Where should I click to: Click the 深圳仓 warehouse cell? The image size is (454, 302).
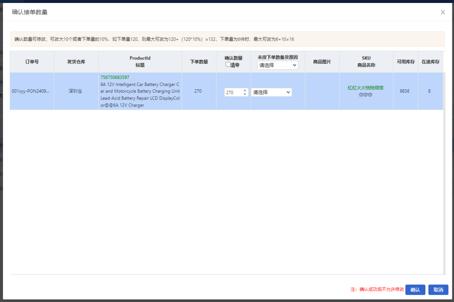[76, 91]
